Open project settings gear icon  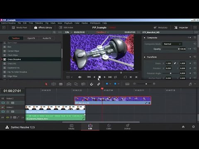194,127
